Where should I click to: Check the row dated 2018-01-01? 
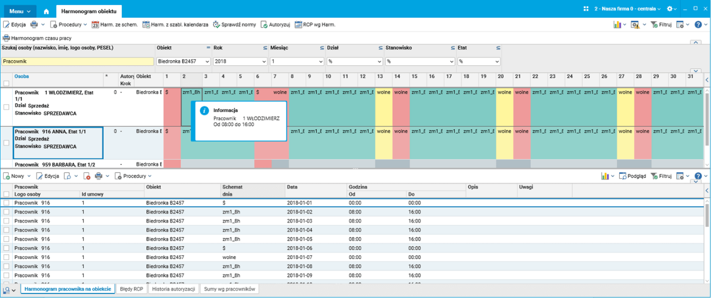pos(6,203)
